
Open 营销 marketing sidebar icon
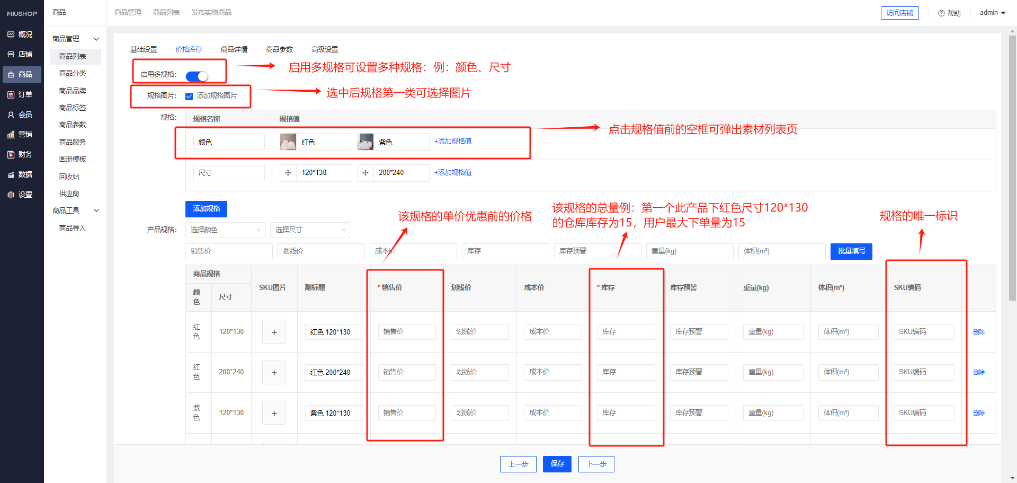[x=11, y=135]
